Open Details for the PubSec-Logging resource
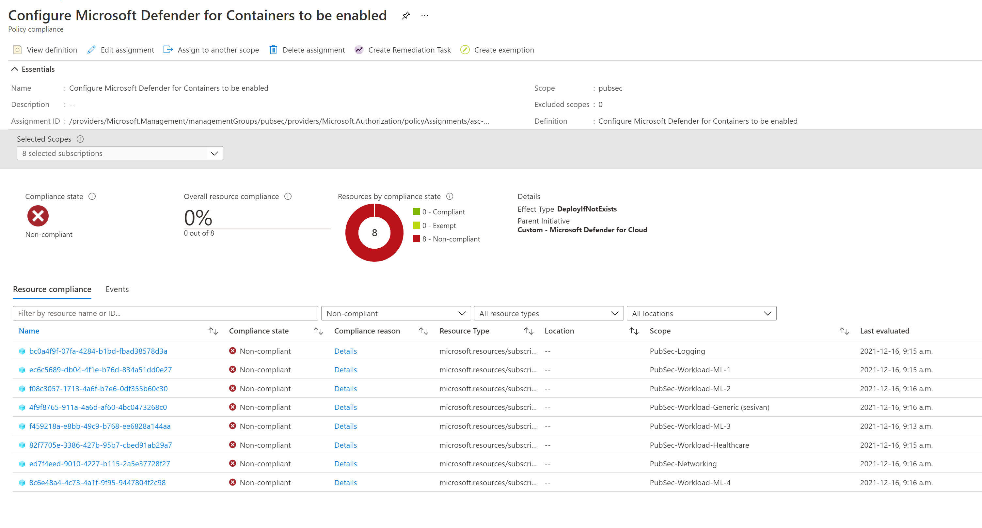This screenshot has width=982, height=528. coord(345,351)
